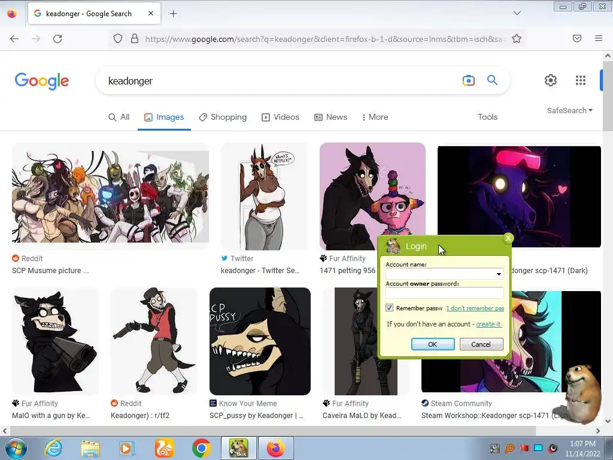
Task: Open the Tools filter option
Action: coord(487,117)
